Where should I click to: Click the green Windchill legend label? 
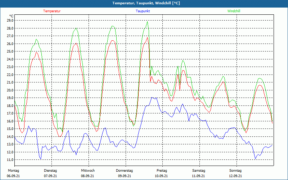coord(234,11)
